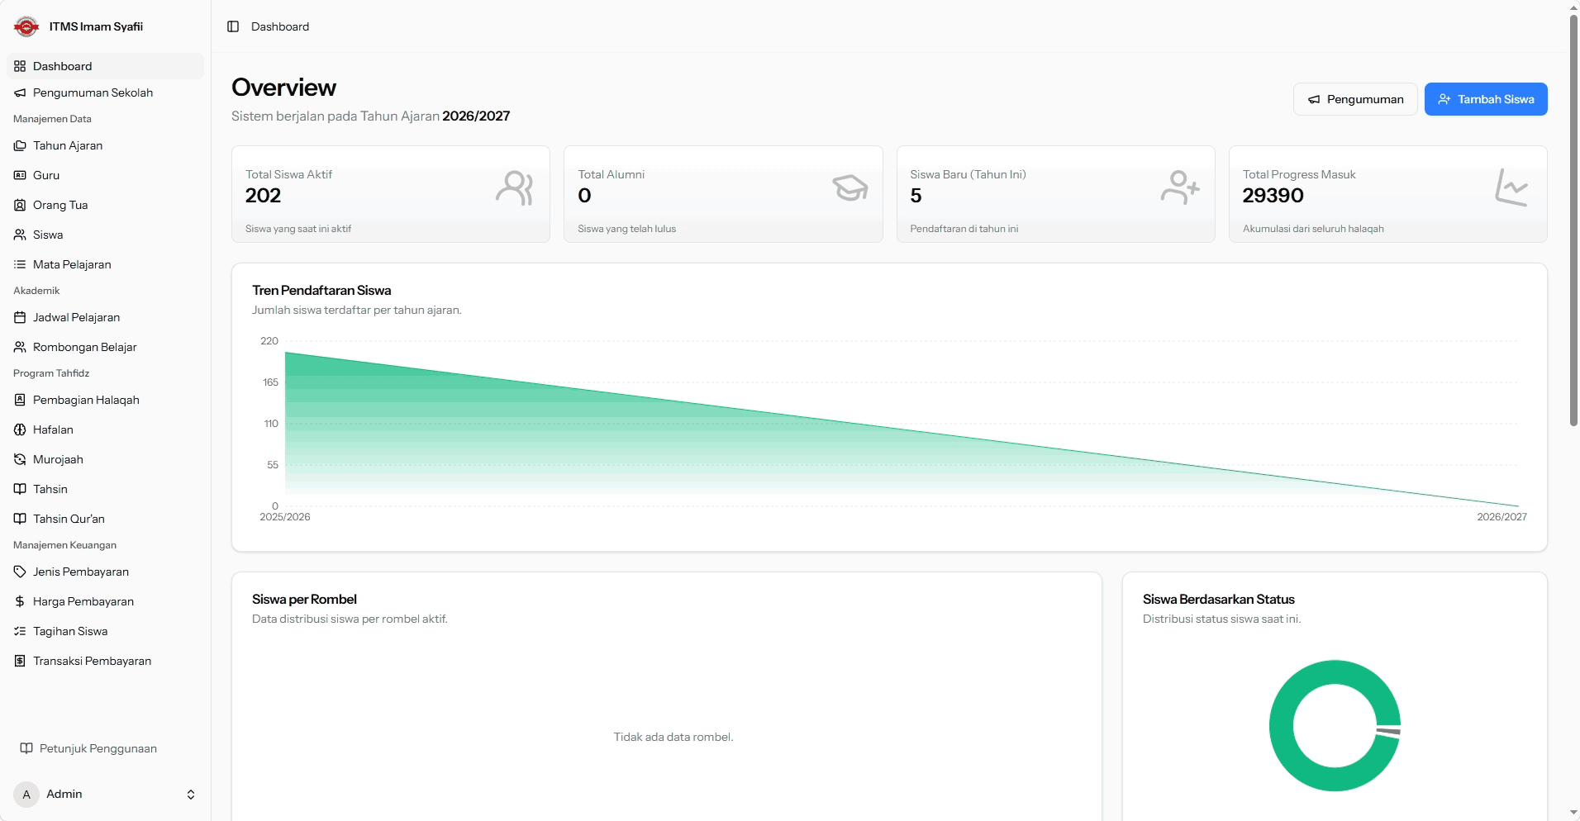Click the Tagihan Siswa checklist icon
This screenshot has height=821, width=1580.
click(x=20, y=631)
